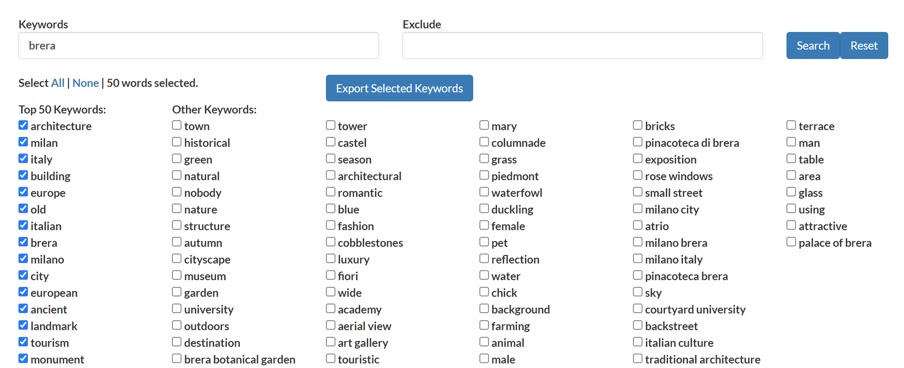Enable the brera botanical garden checkbox
904x368 pixels.
[177, 359]
